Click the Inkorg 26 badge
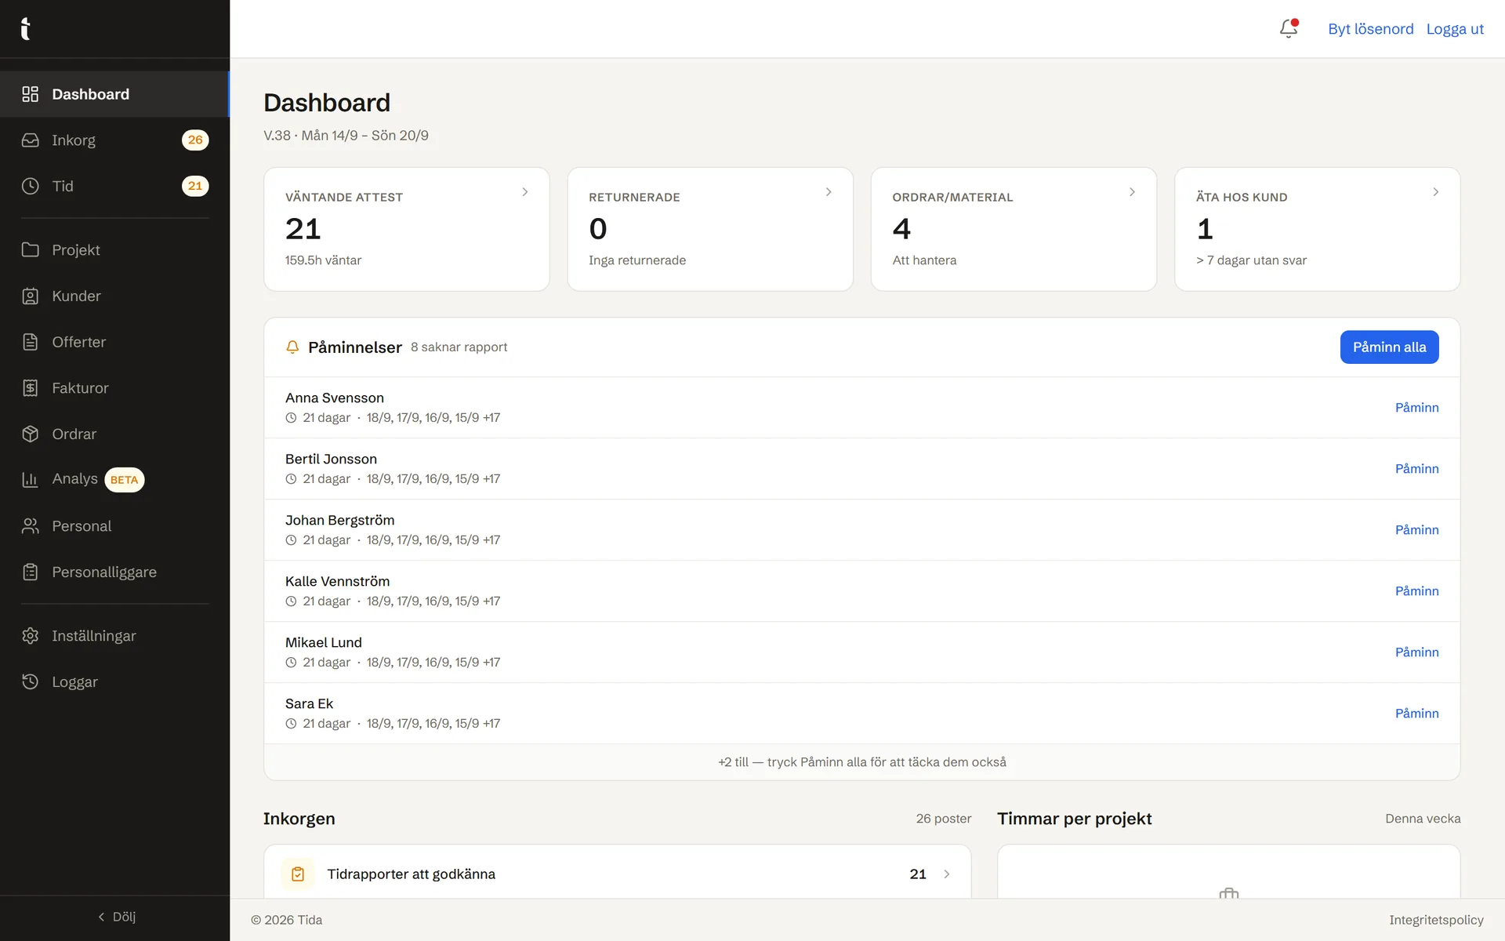1505x941 pixels. point(195,140)
